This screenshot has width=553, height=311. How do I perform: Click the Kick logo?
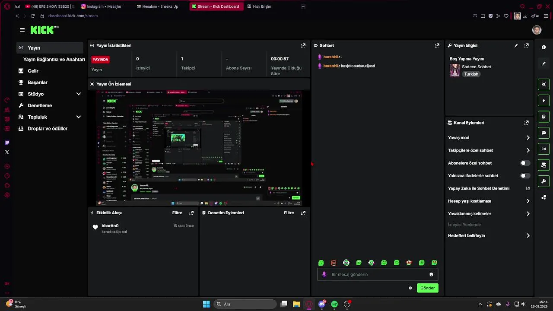(44, 30)
